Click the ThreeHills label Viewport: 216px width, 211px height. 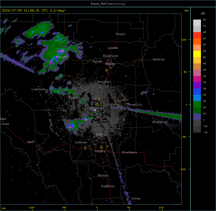coord(135,105)
